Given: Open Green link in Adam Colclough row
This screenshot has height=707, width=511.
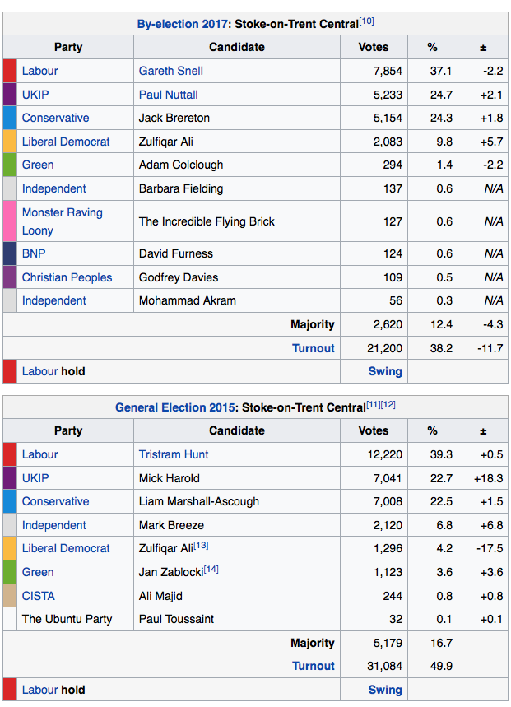Looking at the screenshot, I should click(x=38, y=165).
